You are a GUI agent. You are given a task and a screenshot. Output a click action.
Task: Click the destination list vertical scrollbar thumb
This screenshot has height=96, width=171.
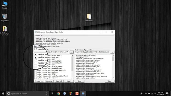pos(113,59)
